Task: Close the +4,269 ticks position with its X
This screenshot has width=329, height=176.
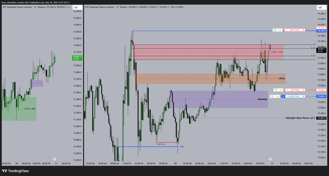Action: click(x=303, y=96)
